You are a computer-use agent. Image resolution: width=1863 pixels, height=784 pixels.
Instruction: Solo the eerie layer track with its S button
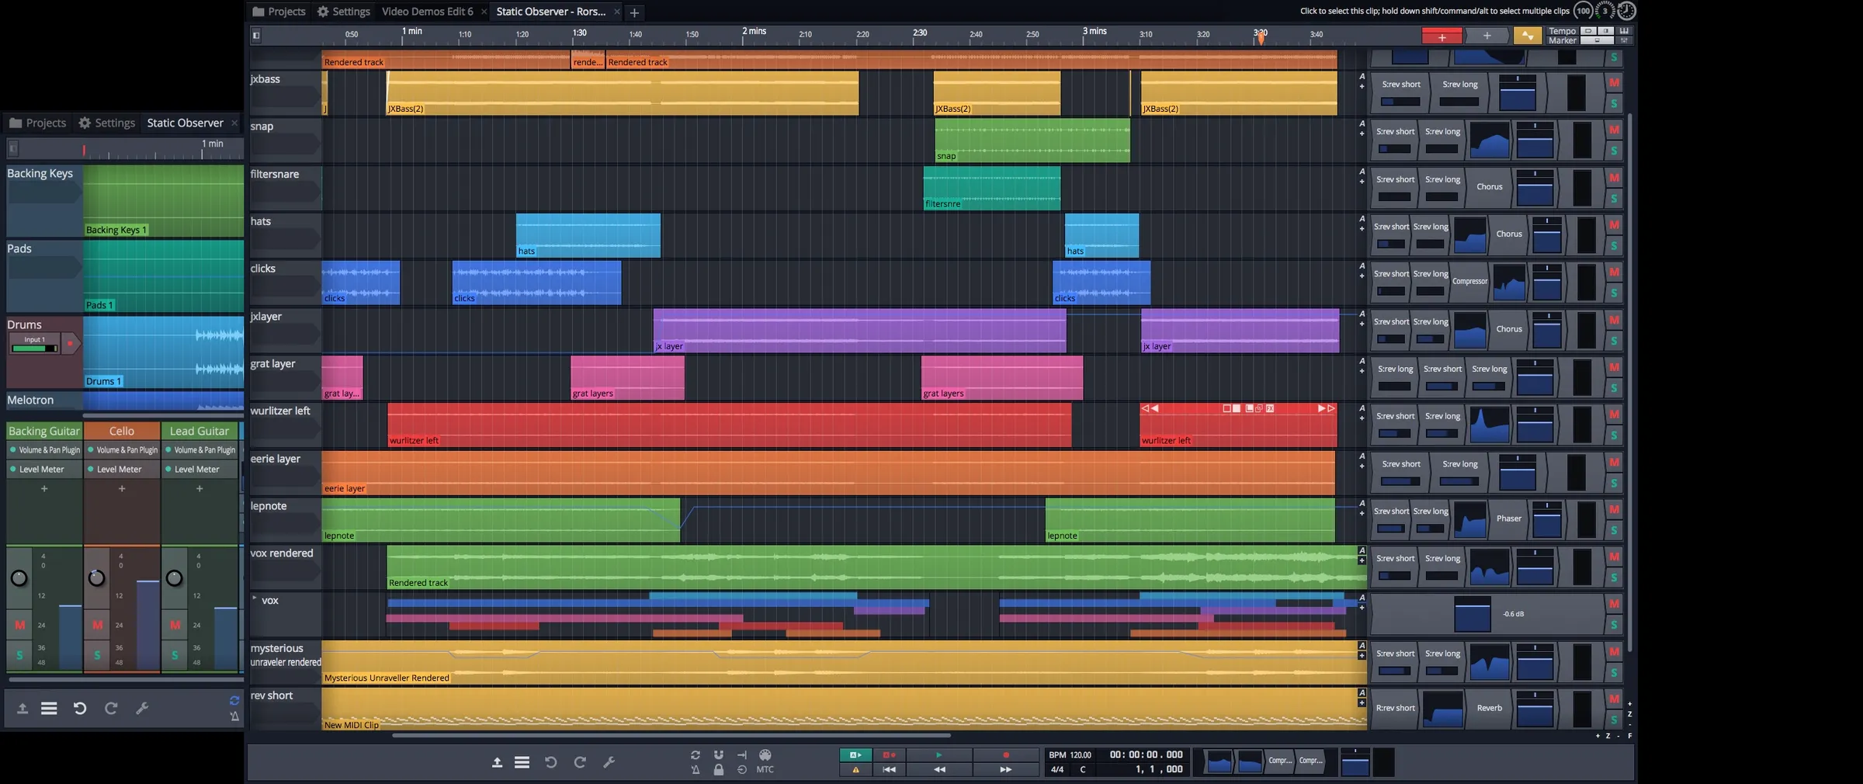[x=1615, y=483]
